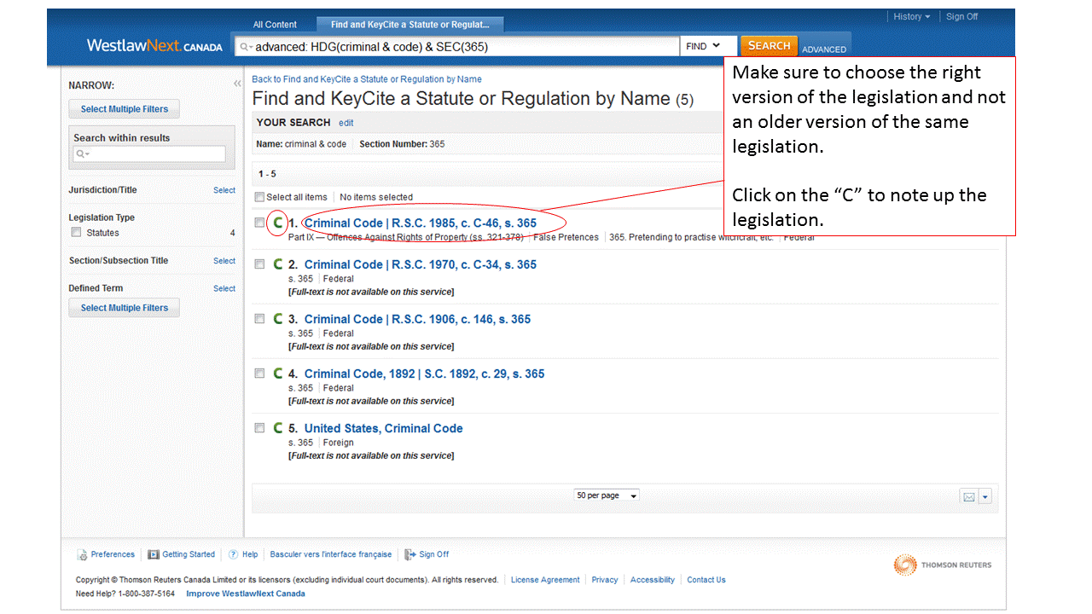Image resolution: width=1092 pixels, height=614 pixels.
Task: Click the footer Sign Off link
Action: [433, 554]
